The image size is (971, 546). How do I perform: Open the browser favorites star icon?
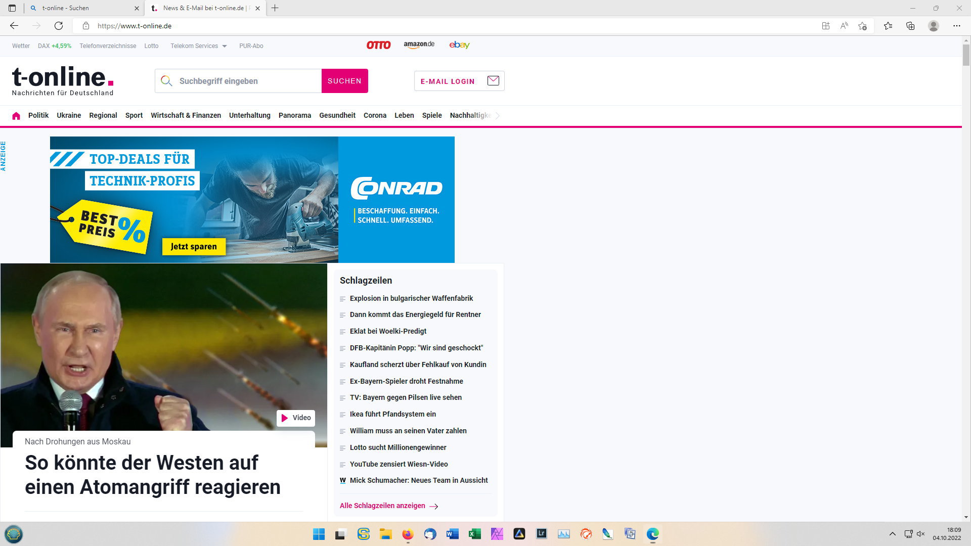click(x=888, y=26)
